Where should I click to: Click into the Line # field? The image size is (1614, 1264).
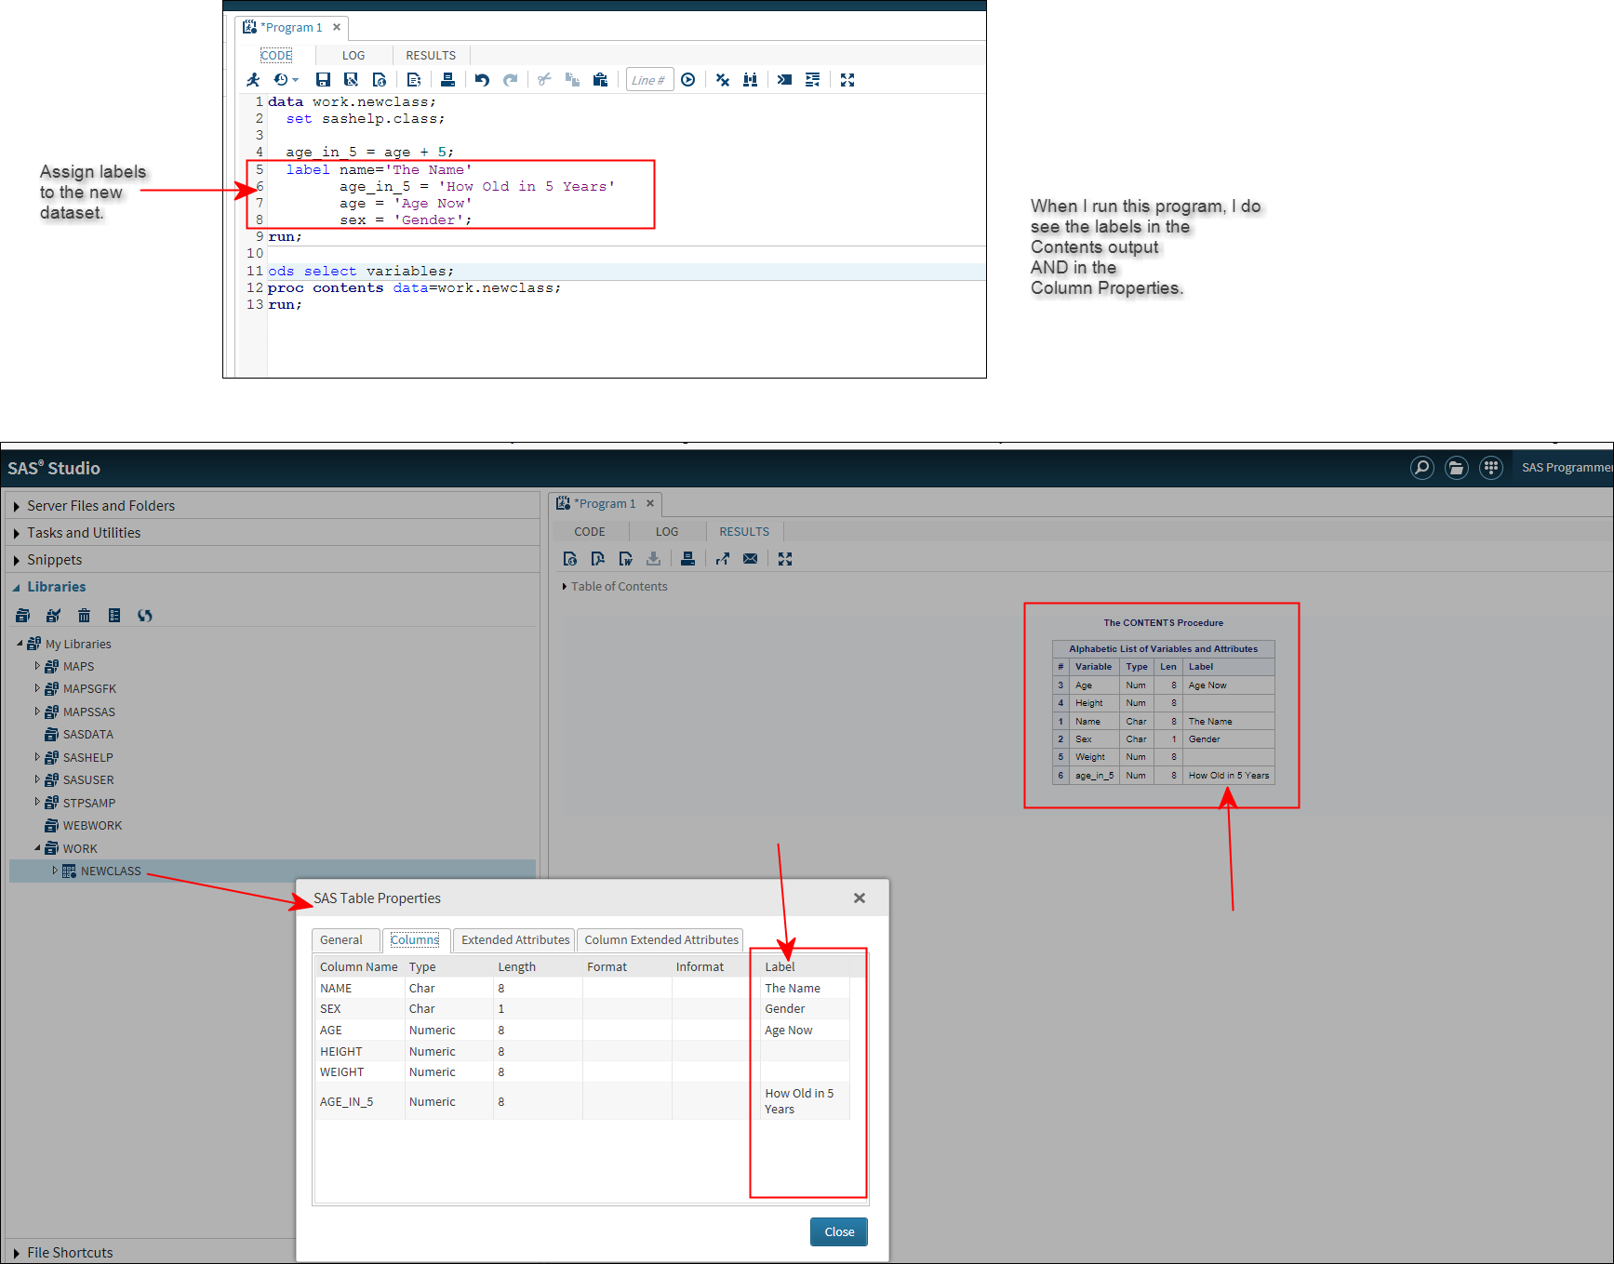pyautogui.click(x=649, y=80)
